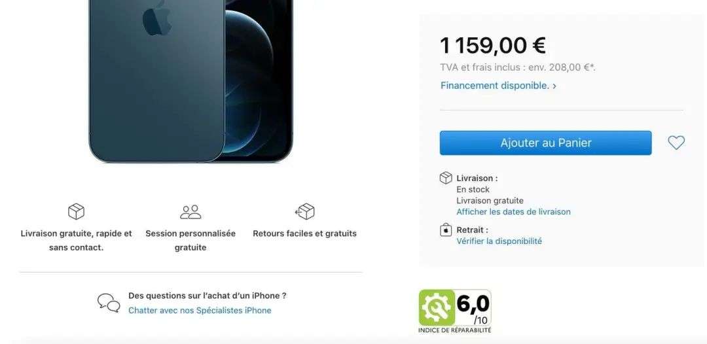707x344 pixels.
Task: Click the delivery box icon beside Livraison
Action: click(x=446, y=178)
